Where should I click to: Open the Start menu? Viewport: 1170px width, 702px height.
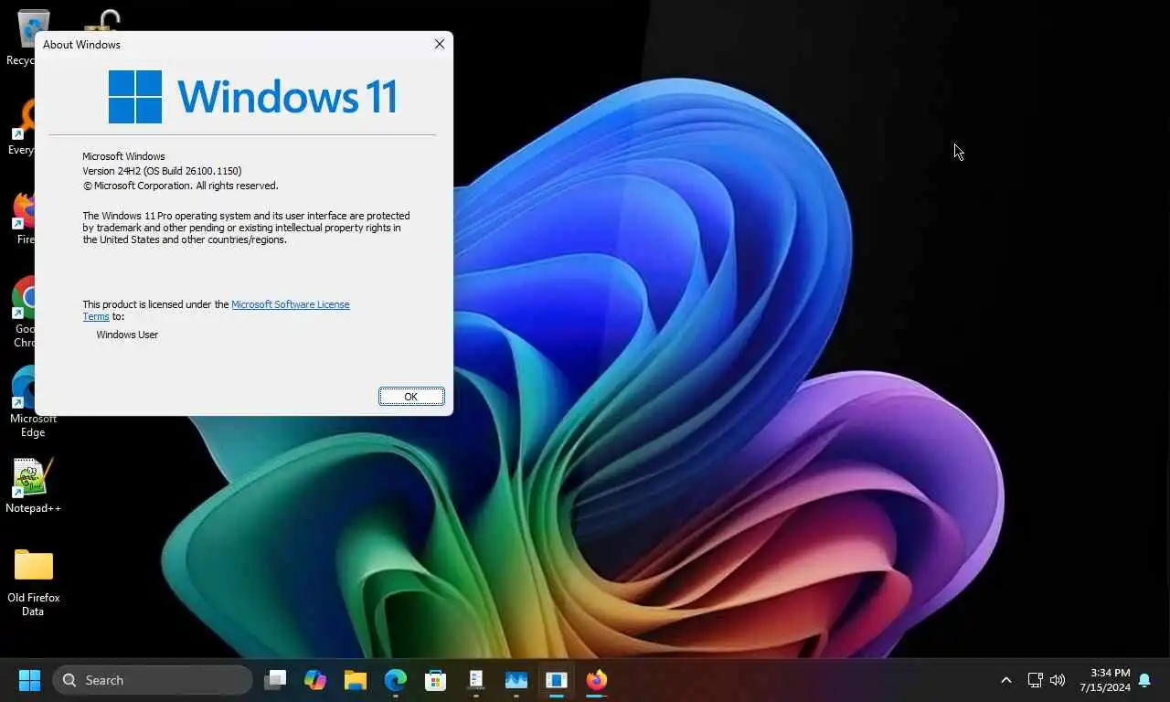[29, 680]
